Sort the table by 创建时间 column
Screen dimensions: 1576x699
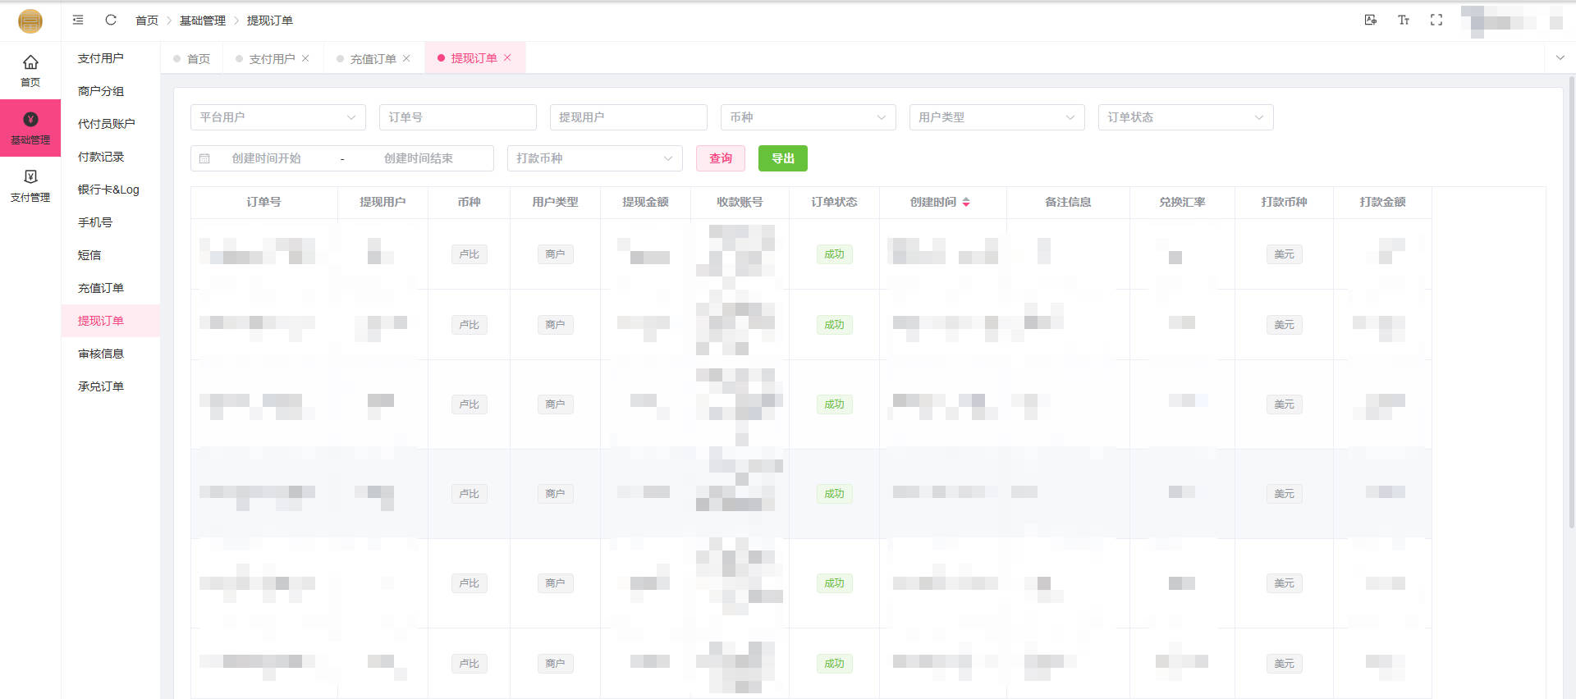click(966, 202)
